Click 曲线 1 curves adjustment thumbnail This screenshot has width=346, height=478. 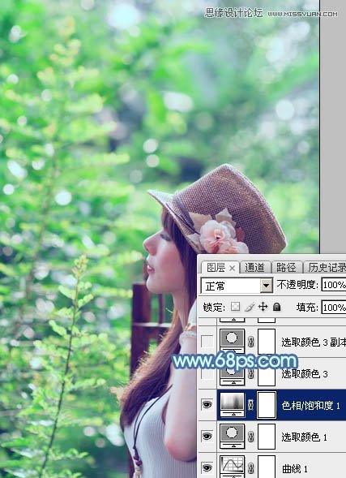click(233, 467)
